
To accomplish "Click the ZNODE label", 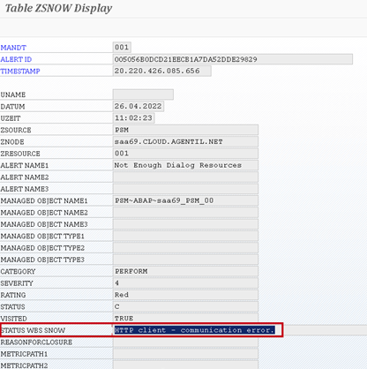I will click(x=12, y=142).
